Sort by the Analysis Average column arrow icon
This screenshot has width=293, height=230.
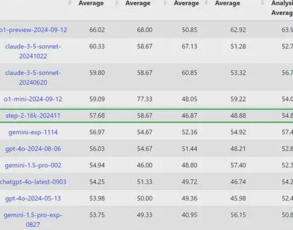(x=262, y=3)
